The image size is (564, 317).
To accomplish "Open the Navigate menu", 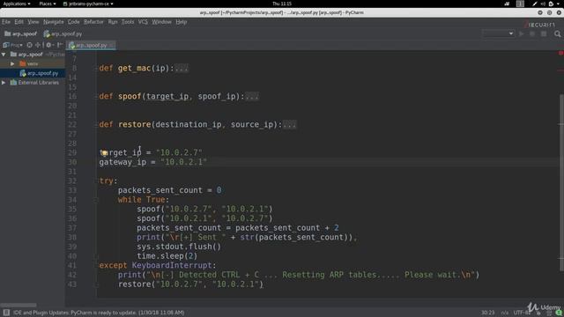I will pyautogui.click(x=54, y=22).
